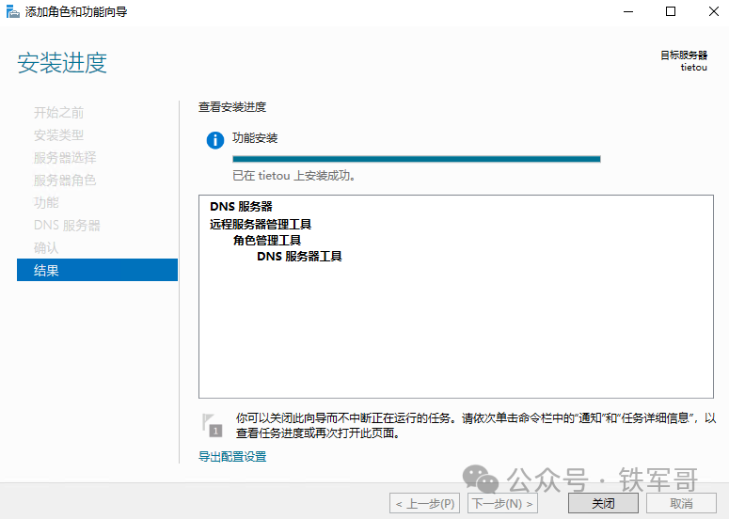Click 角色管理工具 in results list

(x=267, y=240)
